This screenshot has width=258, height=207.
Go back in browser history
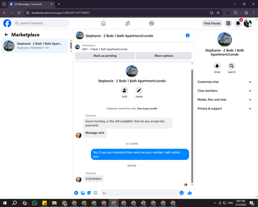tap(5, 13)
